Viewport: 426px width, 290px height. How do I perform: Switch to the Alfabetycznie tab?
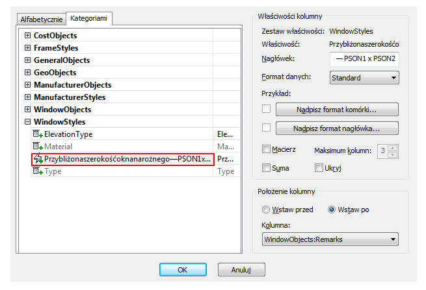[41, 19]
